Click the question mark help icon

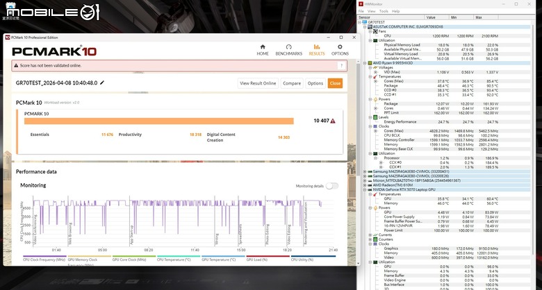341,66
